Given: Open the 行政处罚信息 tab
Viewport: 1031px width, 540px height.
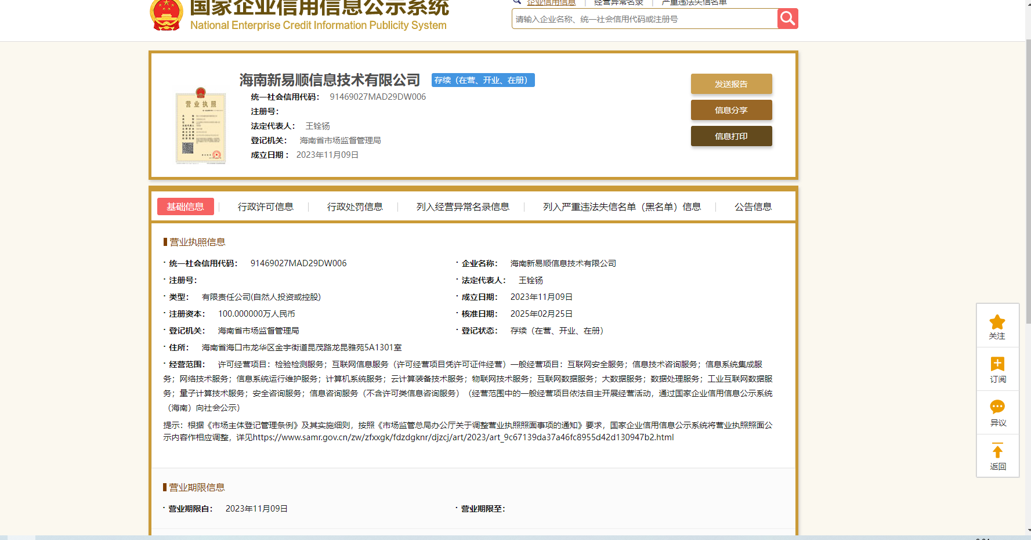Looking at the screenshot, I should tap(355, 207).
